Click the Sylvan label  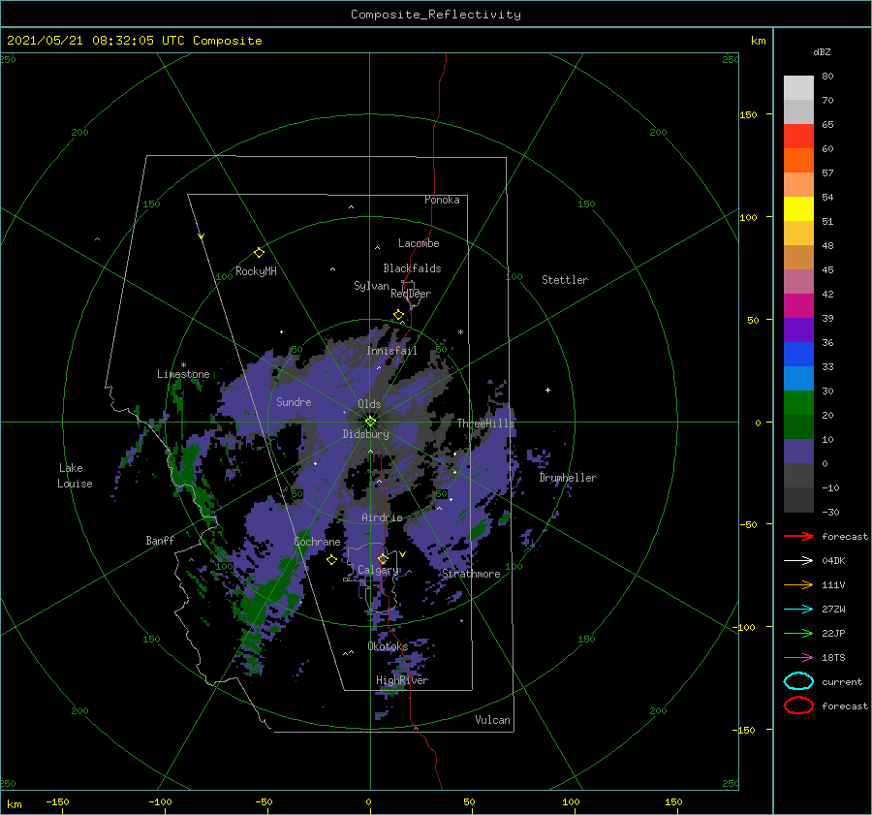(371, 286)
